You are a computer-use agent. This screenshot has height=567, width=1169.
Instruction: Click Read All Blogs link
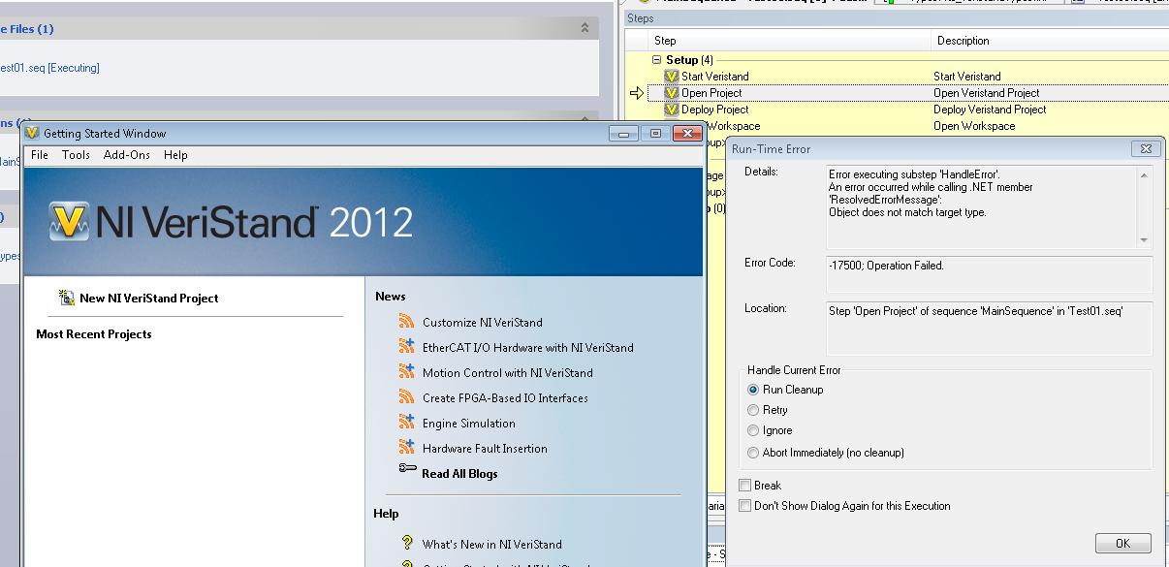(459, 474)
